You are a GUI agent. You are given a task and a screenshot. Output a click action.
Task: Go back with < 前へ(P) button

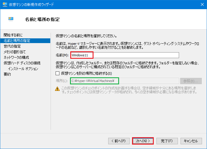coord(119,141)
